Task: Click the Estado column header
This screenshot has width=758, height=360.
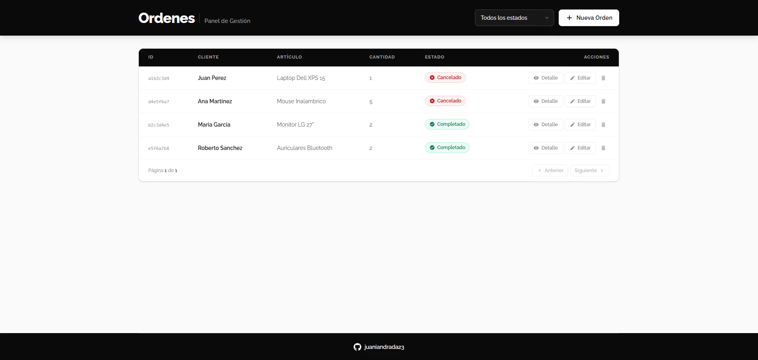Action: pos(434,57)
